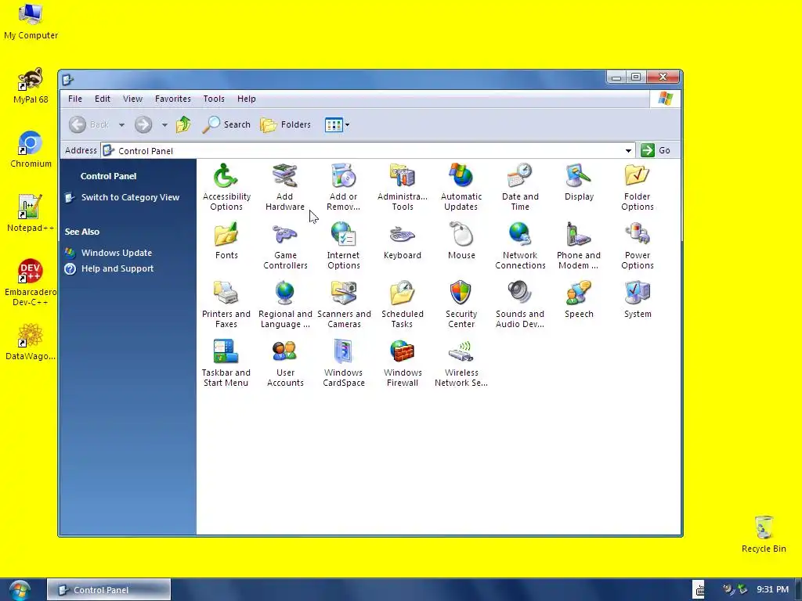
Task: Select Taskbar and Start Menu icon
Action: (226, 363)
